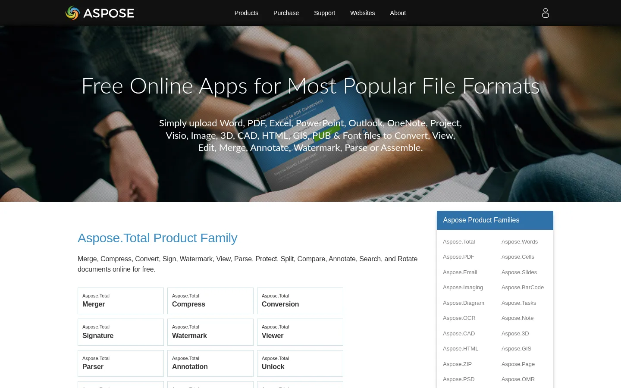
Task: Select Aspose.GIS in product families
Action: [x=516, y=349]
